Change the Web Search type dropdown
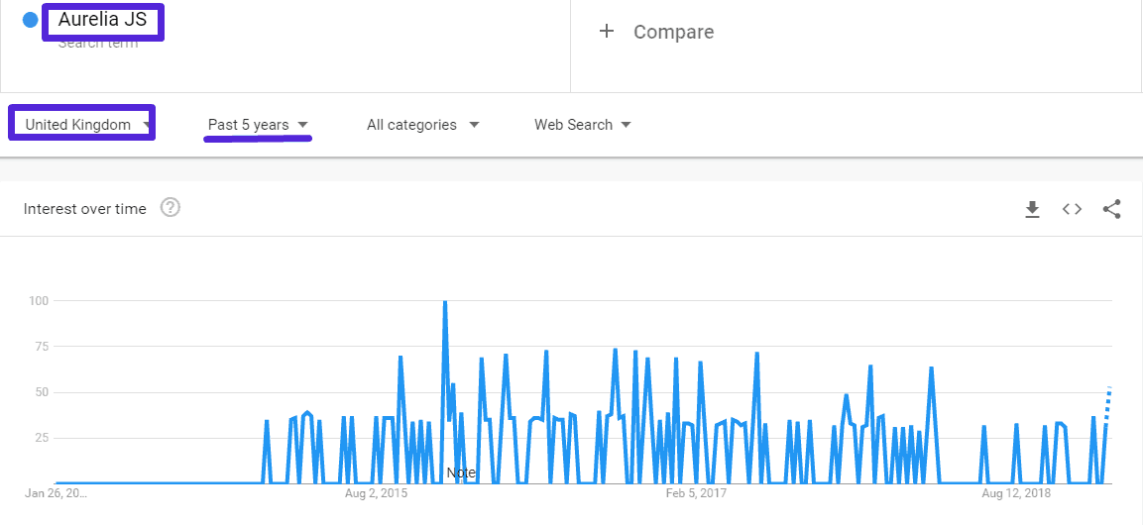The height and width of the screenshot is (525, 1143). (x=582, y=125)
